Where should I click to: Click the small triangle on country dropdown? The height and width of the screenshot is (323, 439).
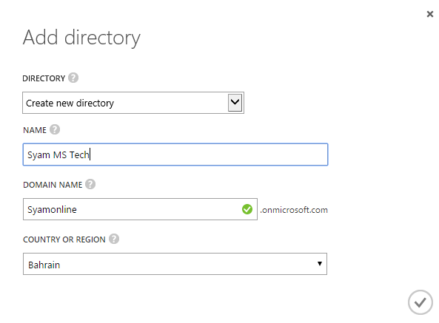320,263
